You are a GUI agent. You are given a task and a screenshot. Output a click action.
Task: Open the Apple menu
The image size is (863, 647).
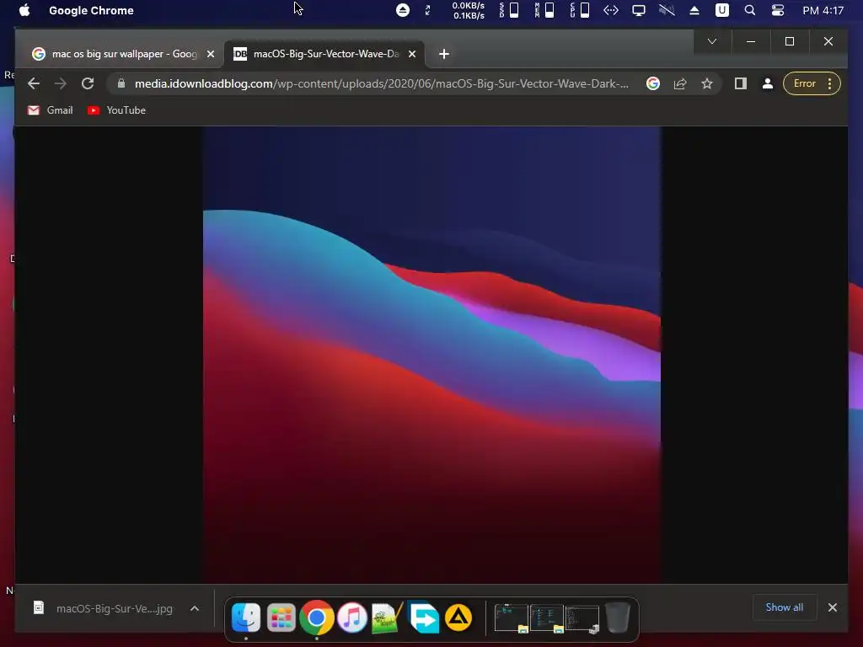point(24,10)
